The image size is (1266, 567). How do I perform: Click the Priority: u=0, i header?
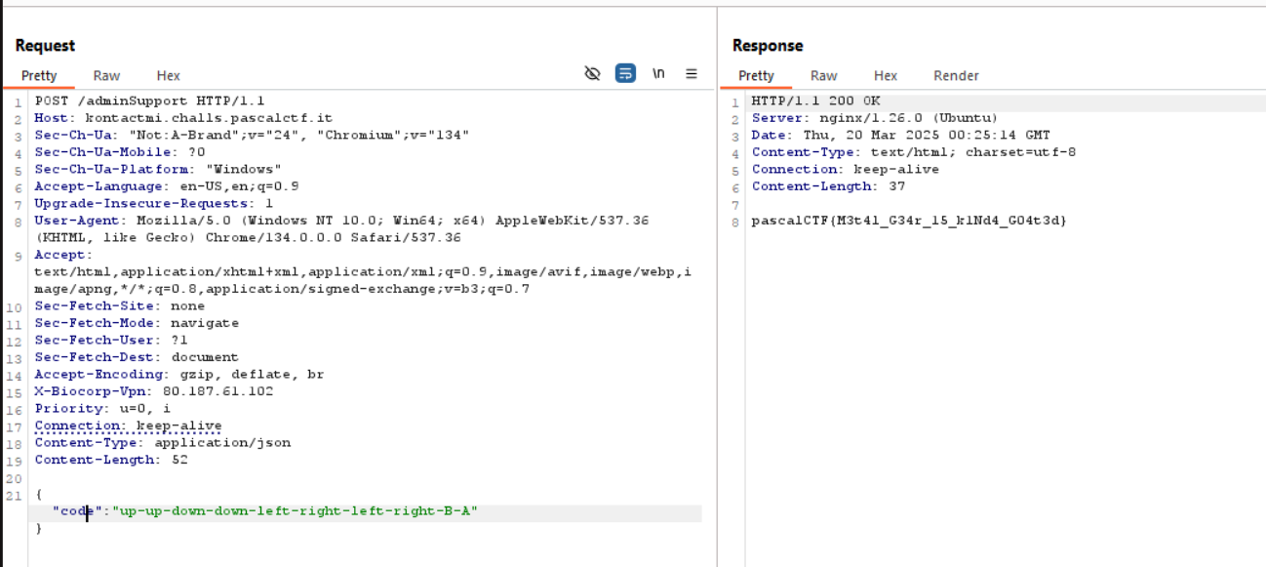click(x=102, y=408)
